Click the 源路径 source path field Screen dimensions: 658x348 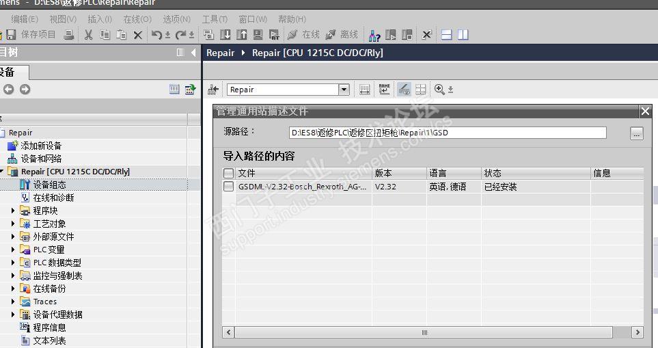(x=448, y=133)
